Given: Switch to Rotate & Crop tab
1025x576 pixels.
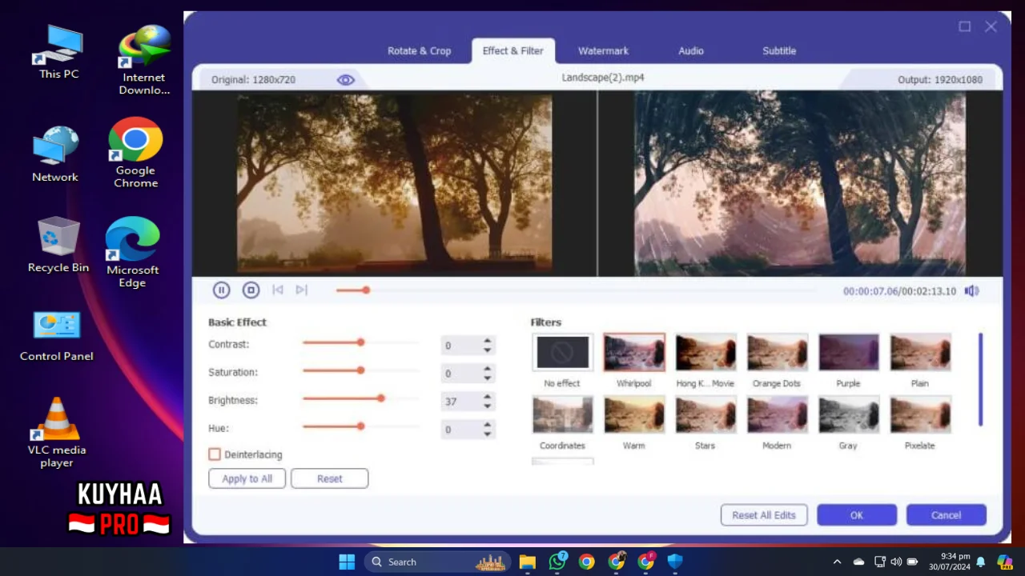Looking at the screenshot, I should click(x=419, y=50).
